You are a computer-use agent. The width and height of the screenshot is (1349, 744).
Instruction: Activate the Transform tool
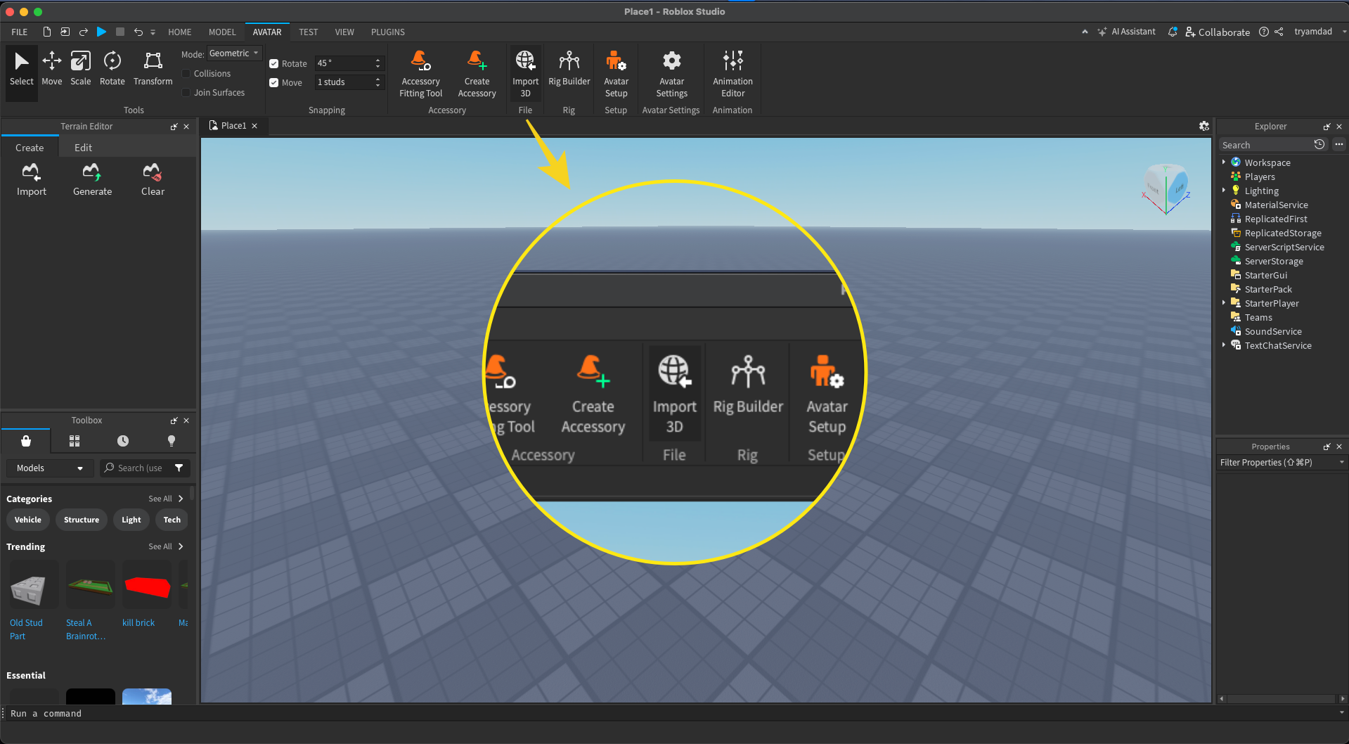(153, 69)
